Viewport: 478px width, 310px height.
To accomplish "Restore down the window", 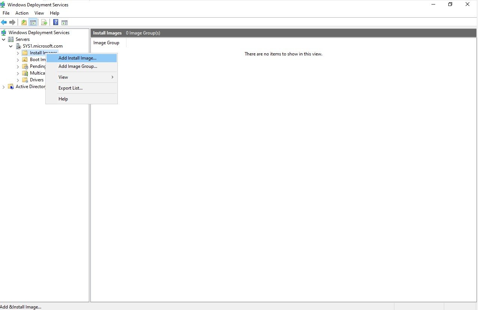I will tap(450, 4).
